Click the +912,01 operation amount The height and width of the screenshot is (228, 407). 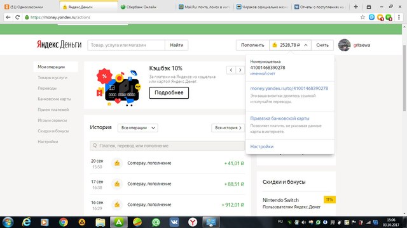click(233, 205)
